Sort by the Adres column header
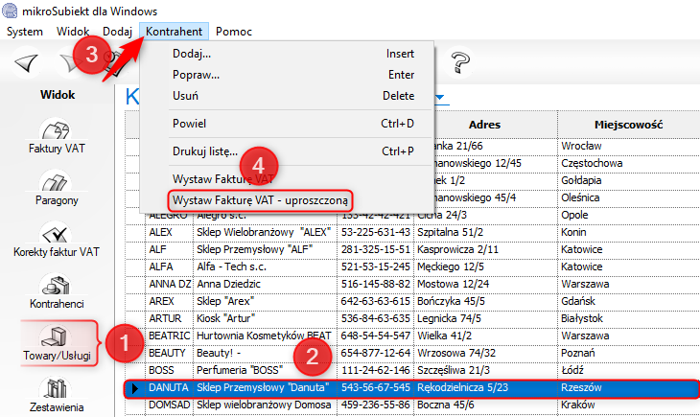700x417 pixels. (485, 125)
